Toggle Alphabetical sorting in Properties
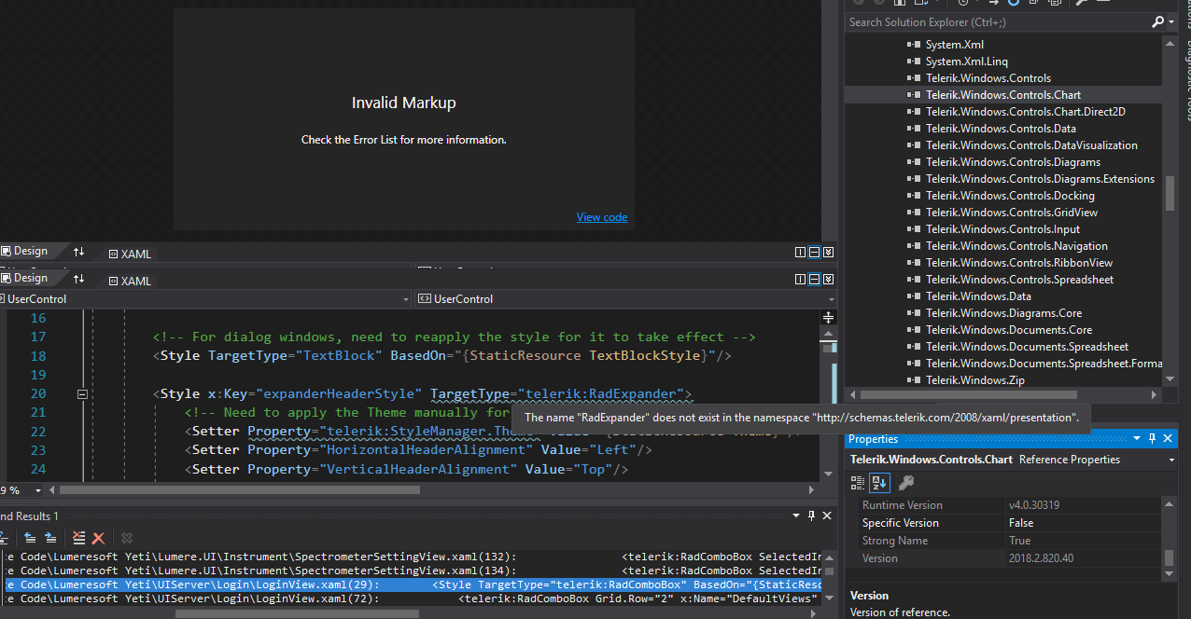 point(879,483)
